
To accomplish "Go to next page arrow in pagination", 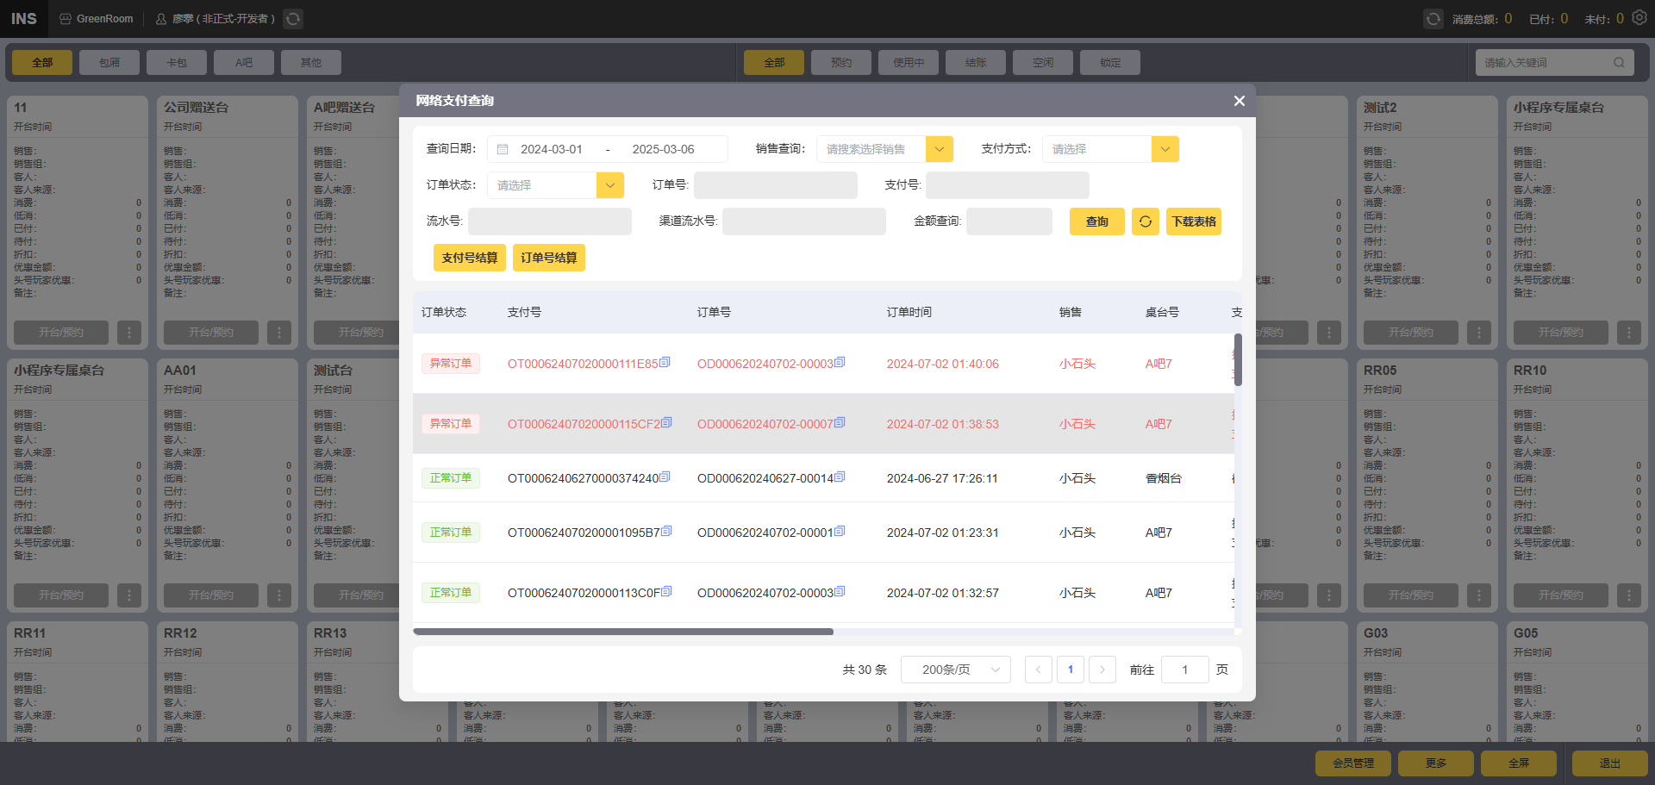I will click(x=1102, y=670).
